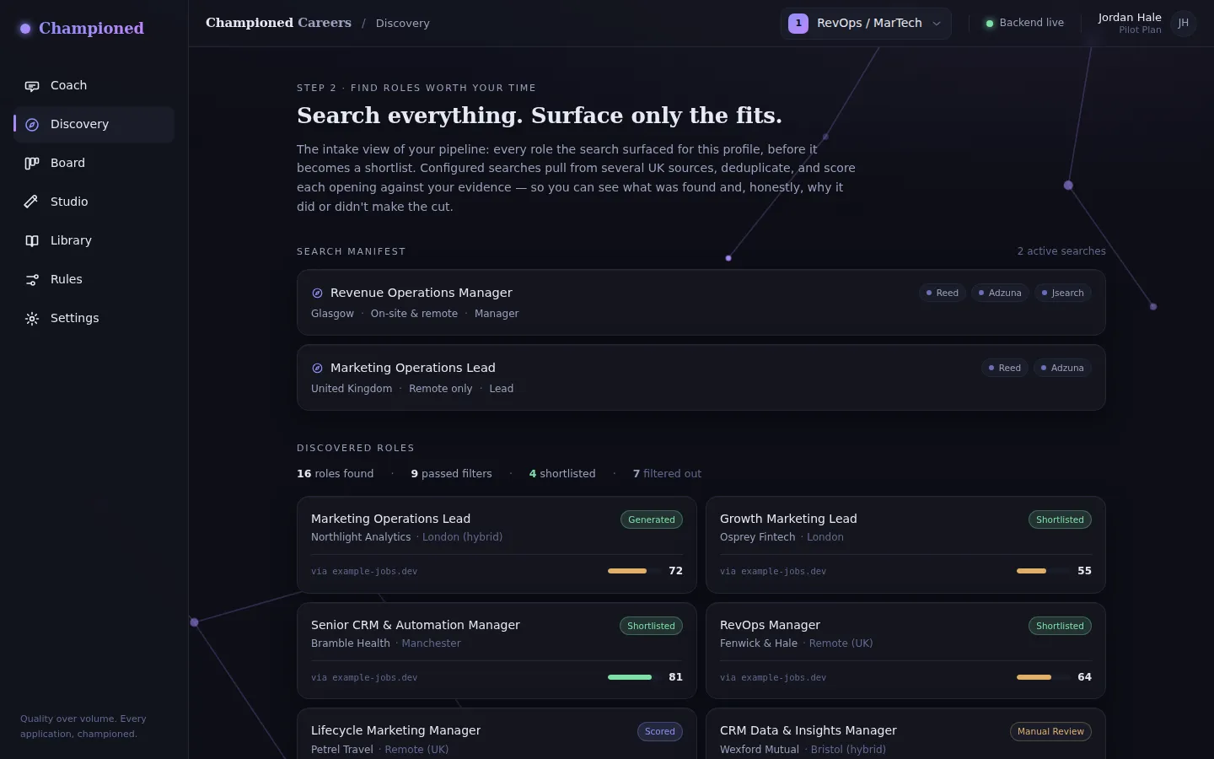The image size is (1214, 759).
Task: Open Settings from the sidebar
Action: (x=94, y=319)
